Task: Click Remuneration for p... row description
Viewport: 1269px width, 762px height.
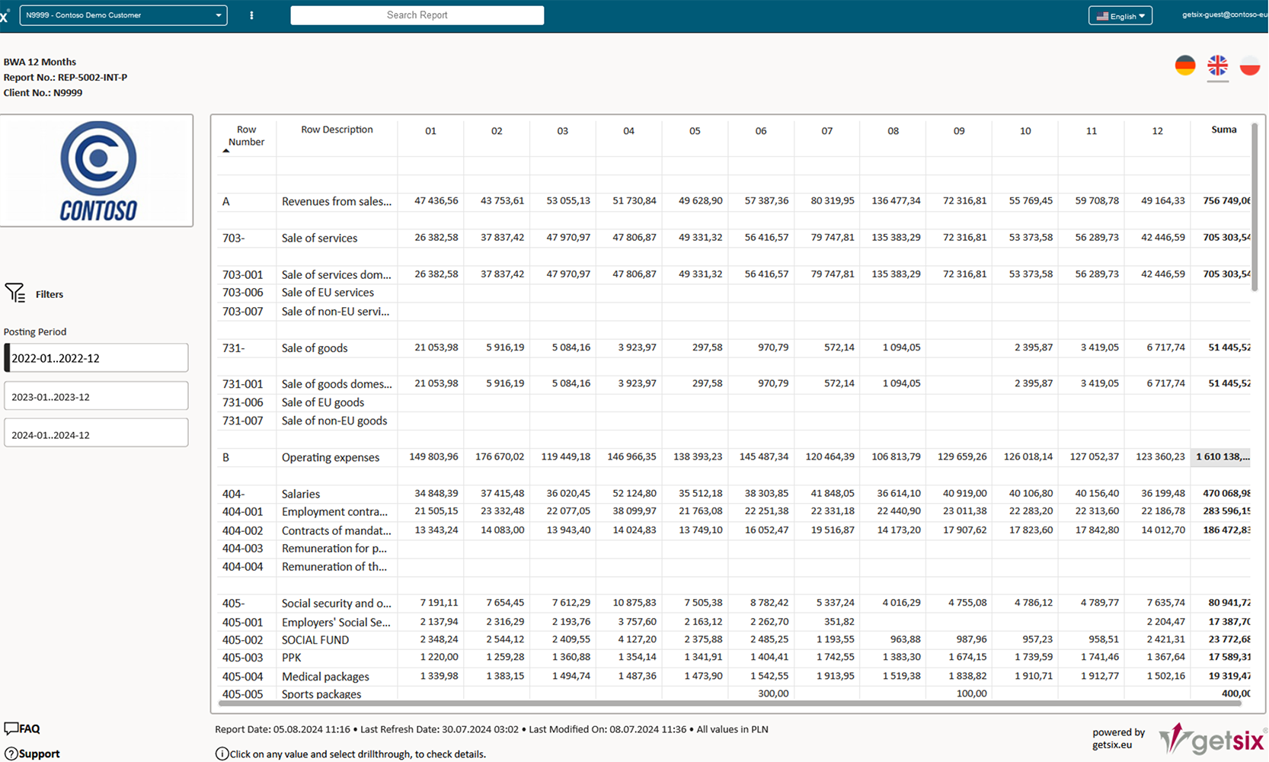Action: (334, 549)
